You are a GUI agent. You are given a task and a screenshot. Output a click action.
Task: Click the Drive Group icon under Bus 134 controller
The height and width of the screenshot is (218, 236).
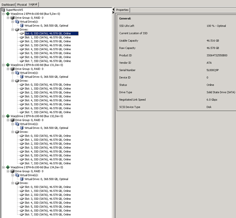(x=12, y=171)
